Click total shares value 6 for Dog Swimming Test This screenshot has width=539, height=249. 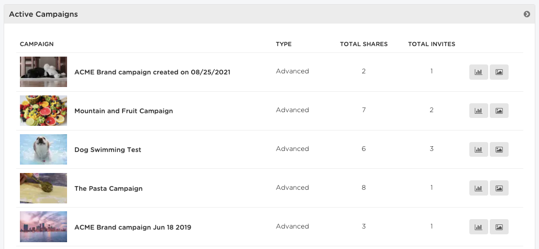coord(364,148)
